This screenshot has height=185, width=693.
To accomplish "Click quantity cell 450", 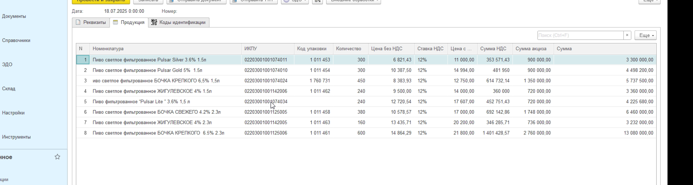I will pos(350,81).
